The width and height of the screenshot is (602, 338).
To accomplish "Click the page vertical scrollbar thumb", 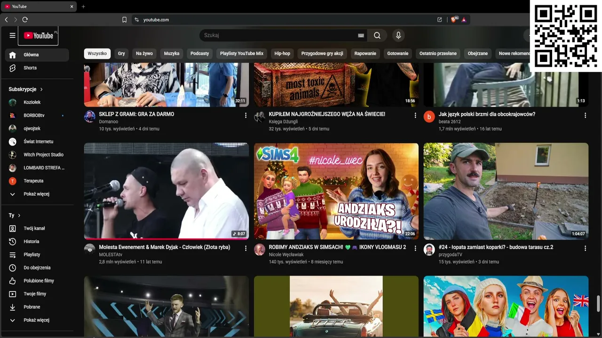I will pos(599,304).
